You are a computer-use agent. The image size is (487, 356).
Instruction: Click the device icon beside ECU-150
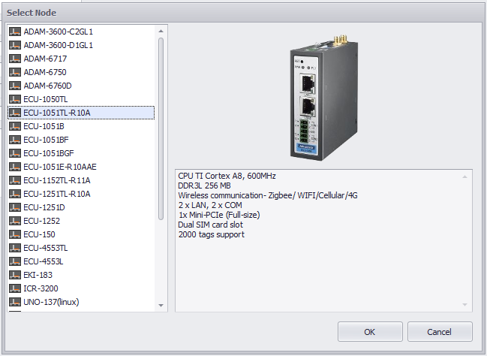(15, 234)
